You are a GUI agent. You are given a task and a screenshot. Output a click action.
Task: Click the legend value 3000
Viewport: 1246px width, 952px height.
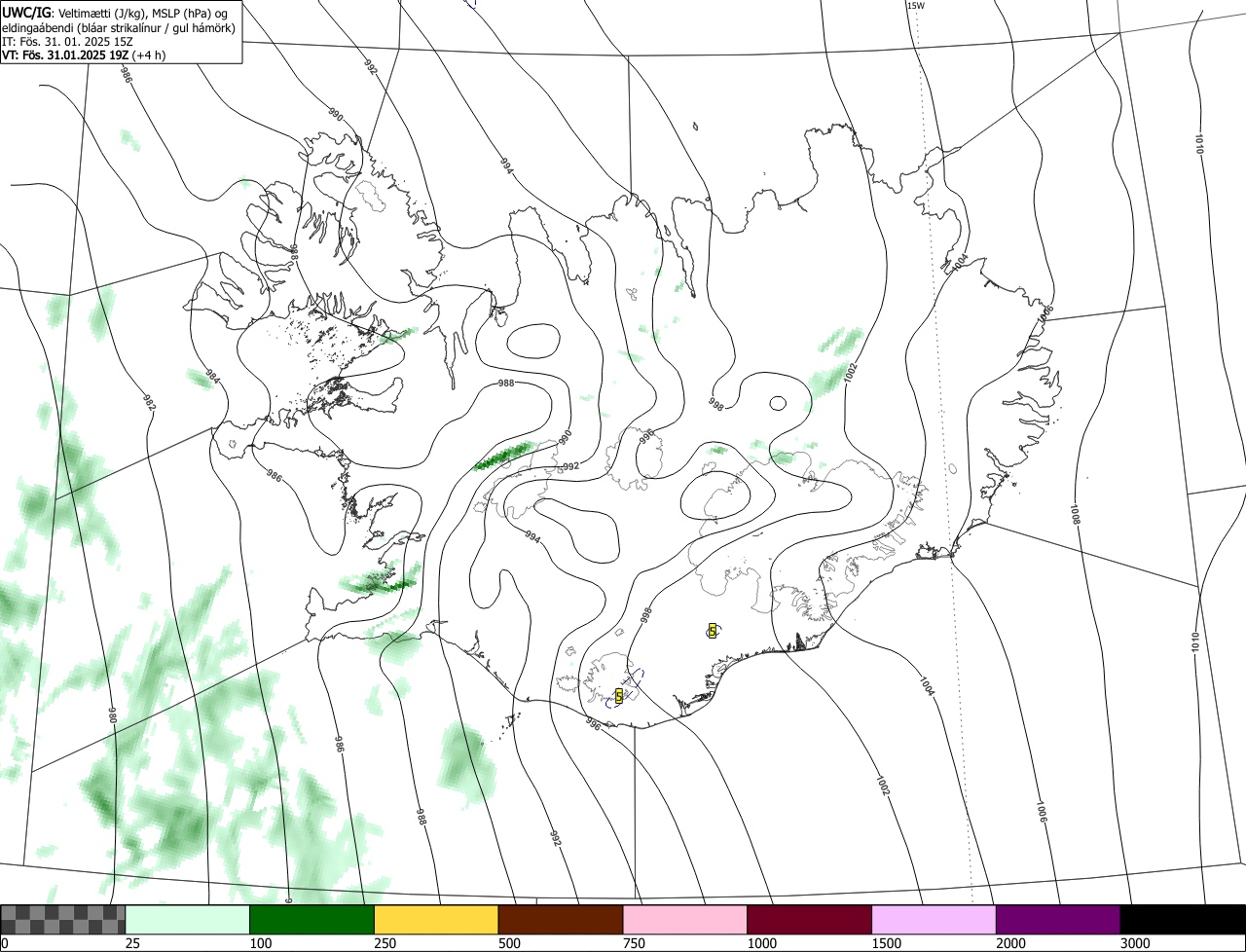pyautogui.click(x=1136, y=943)
